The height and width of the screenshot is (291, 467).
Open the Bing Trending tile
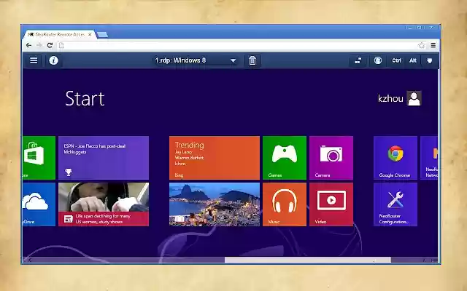215,158
